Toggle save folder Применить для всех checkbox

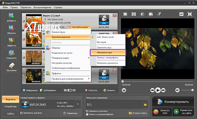point(87,111)
